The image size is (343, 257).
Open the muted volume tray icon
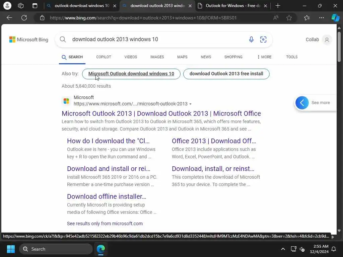pos(302,249)
